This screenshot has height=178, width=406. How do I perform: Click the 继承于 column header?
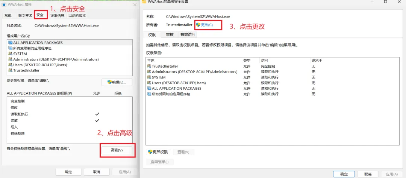[354, 61]
